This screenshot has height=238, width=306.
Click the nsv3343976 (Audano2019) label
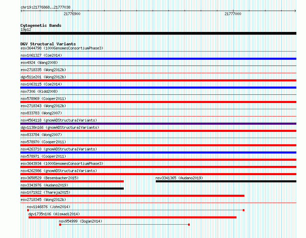[44, 185]
